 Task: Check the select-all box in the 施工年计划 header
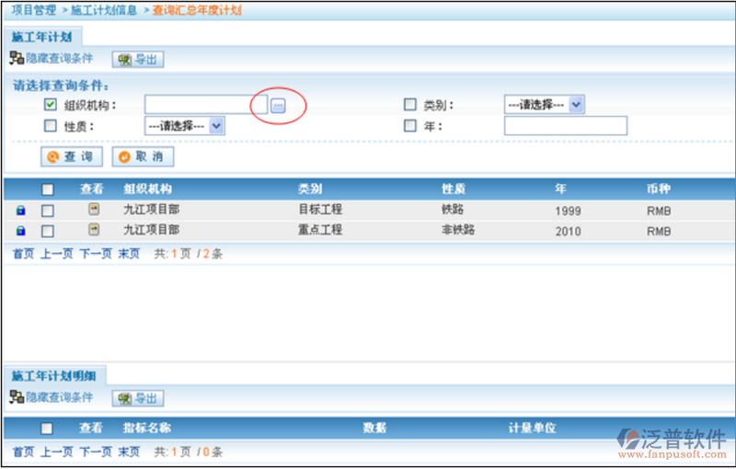[x=48, y=189]
